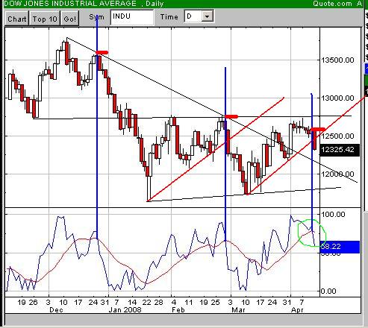Click the Dow Jones Industrial Average title
368x328 pixels.
click(70, 4)
